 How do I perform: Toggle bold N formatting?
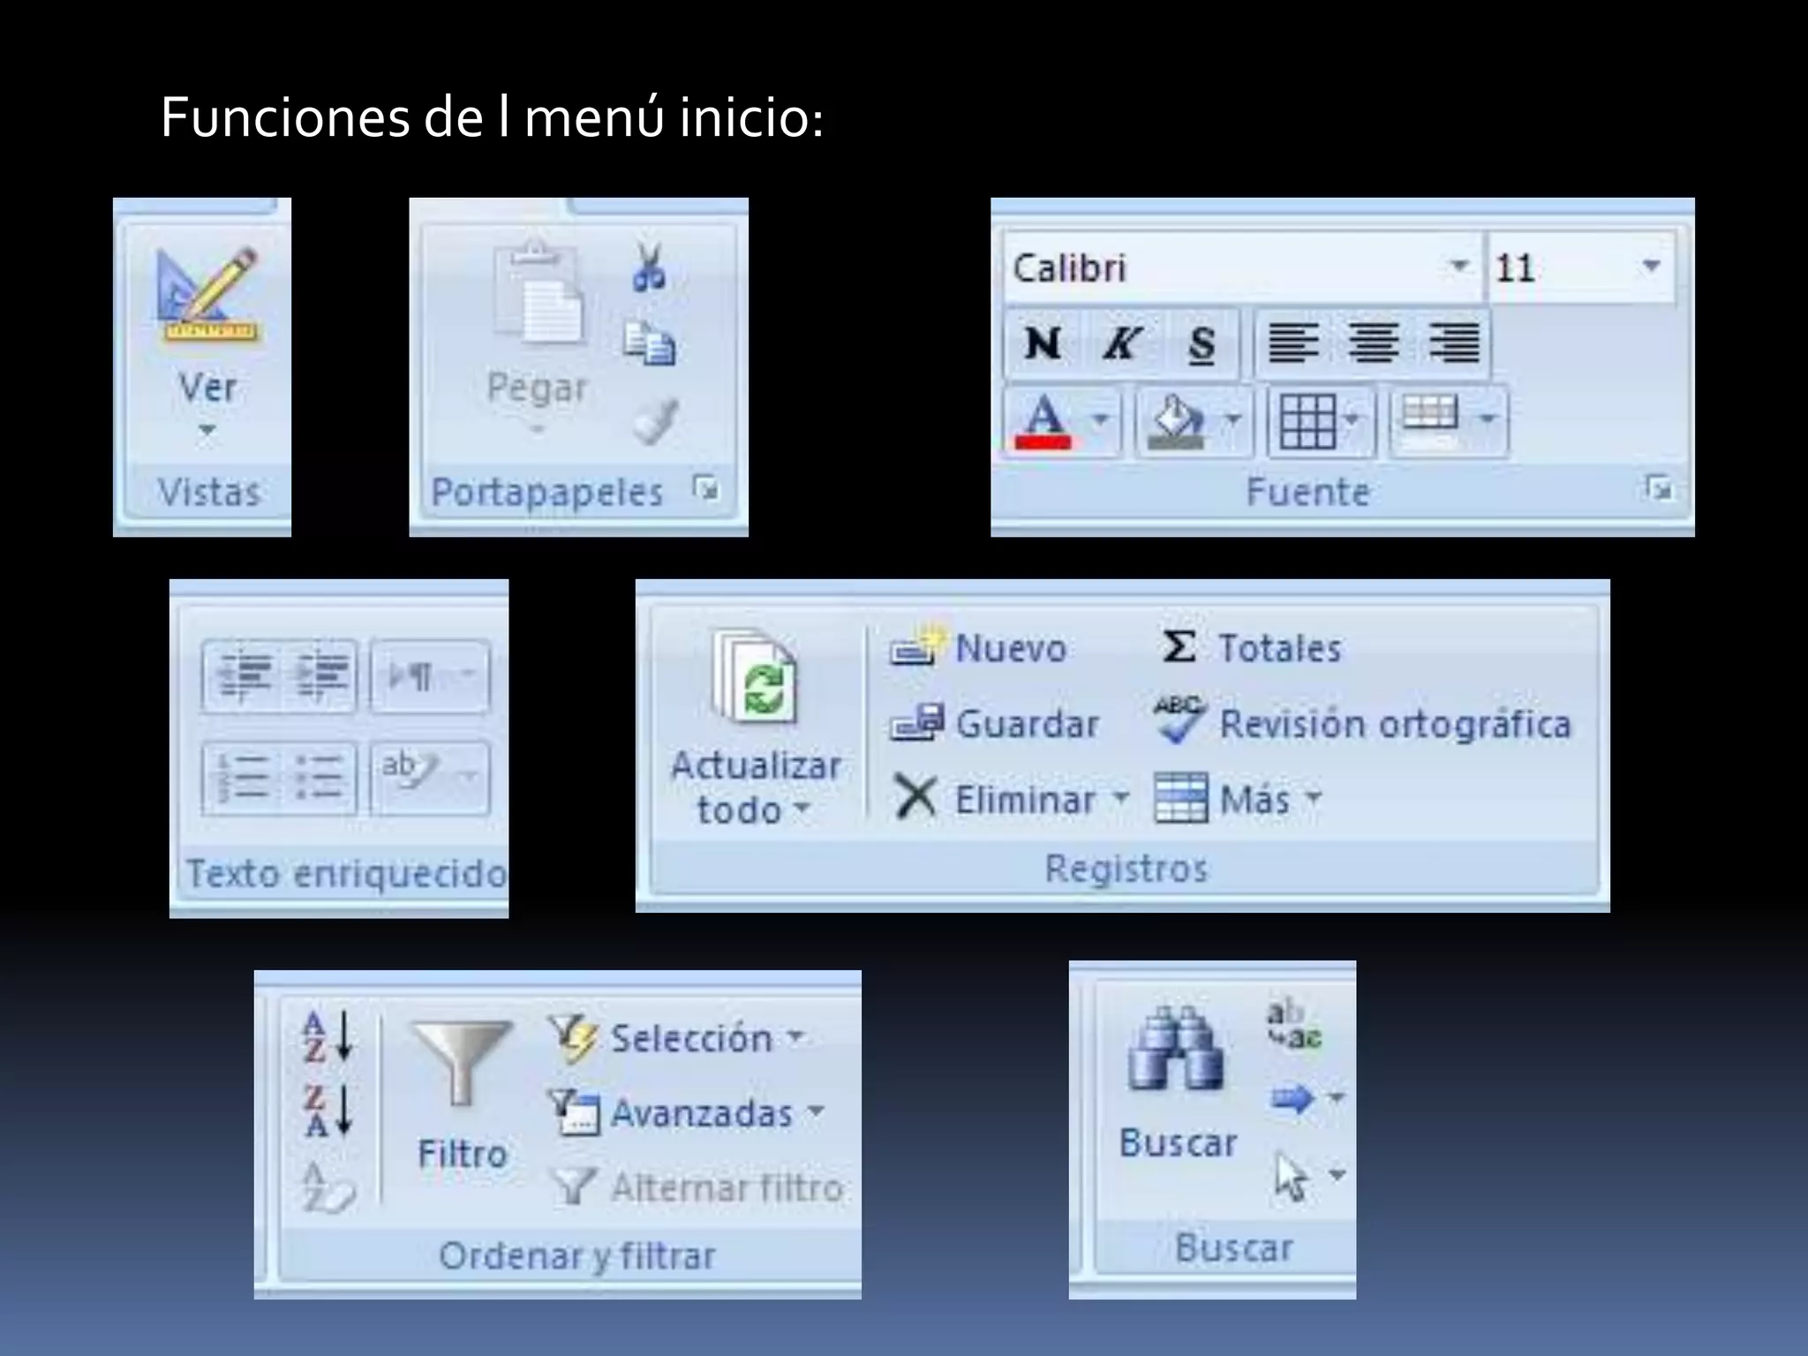tap(1043, 343)
